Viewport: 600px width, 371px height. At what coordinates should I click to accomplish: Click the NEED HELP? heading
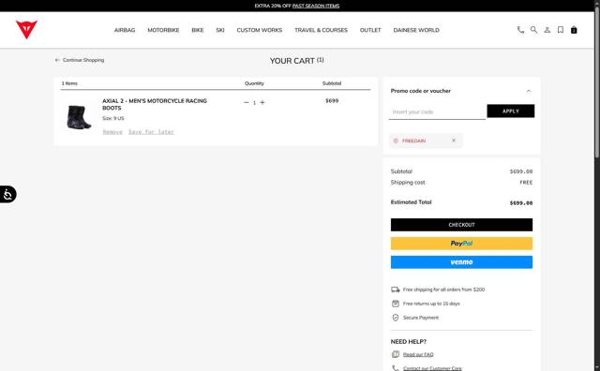(409, 342)
